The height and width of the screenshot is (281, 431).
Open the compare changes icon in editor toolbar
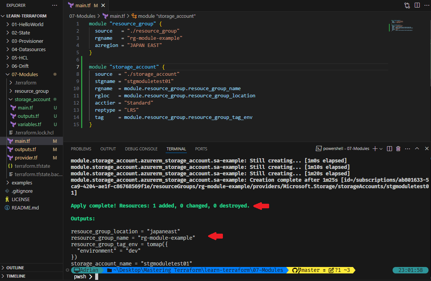pos(407,5)
